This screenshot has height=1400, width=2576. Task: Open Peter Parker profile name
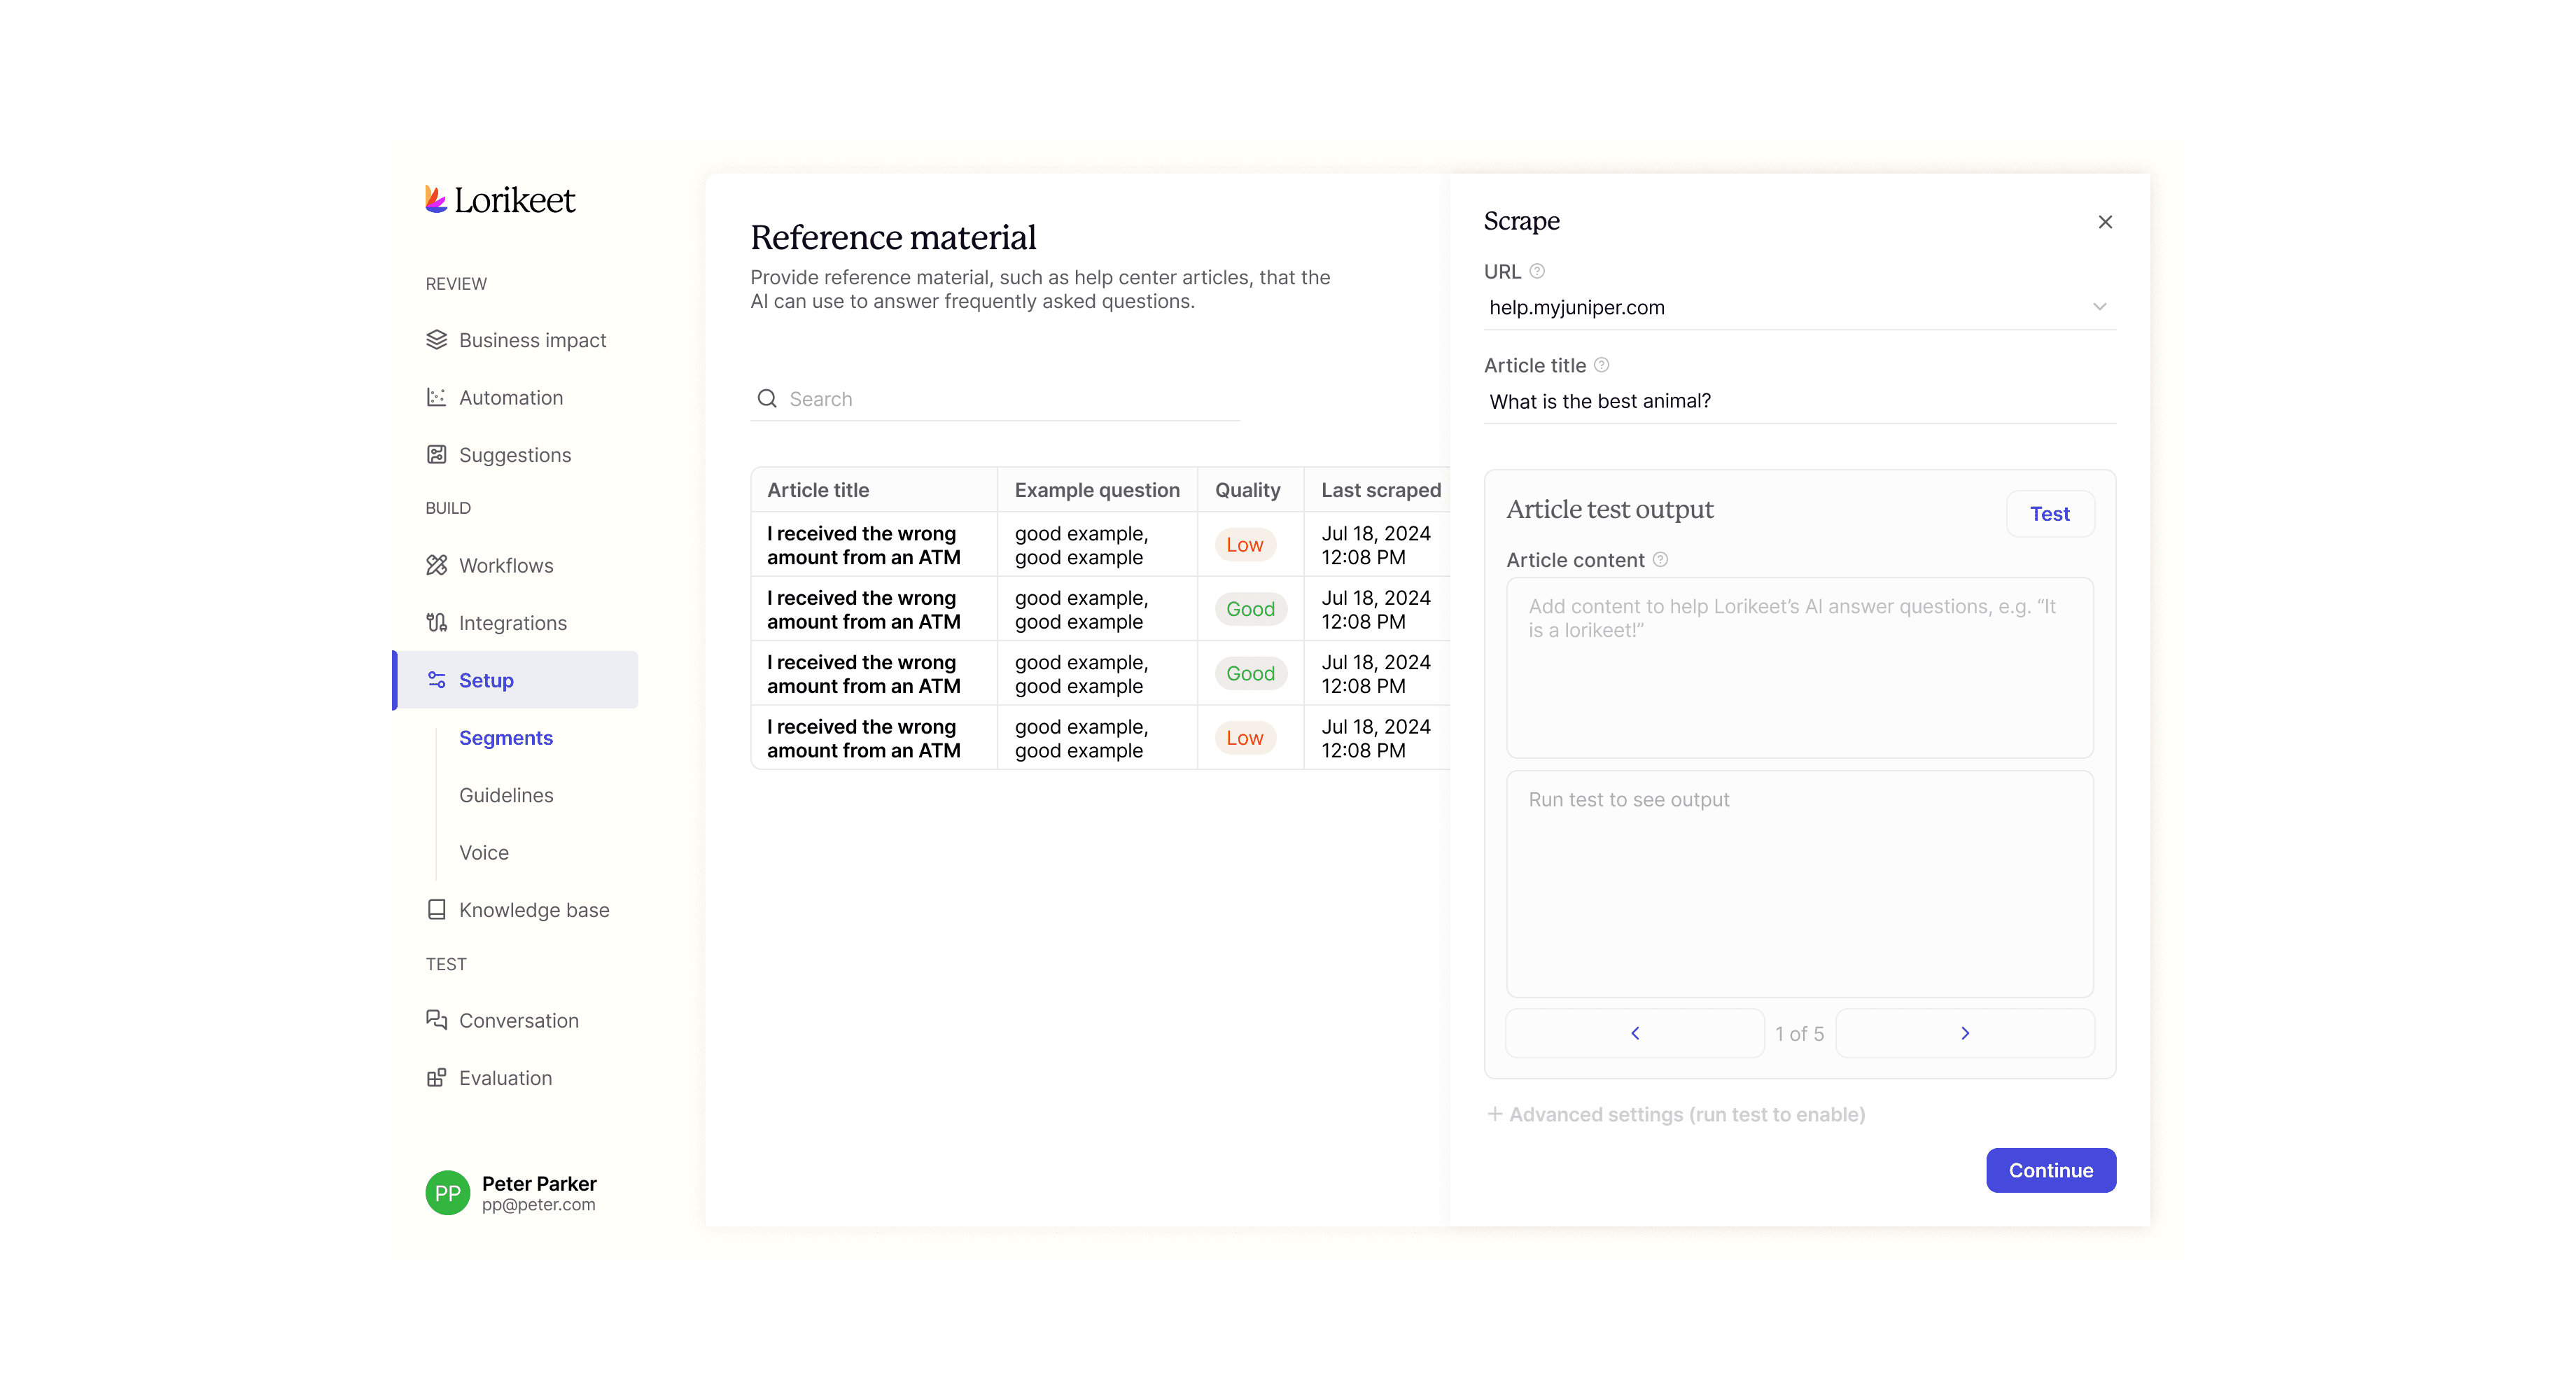tap(539, 1184)
